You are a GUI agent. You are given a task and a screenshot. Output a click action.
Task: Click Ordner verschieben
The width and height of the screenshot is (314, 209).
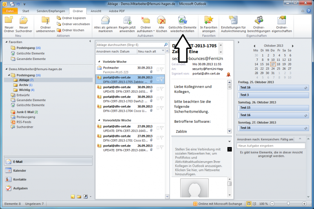point(73,24)
